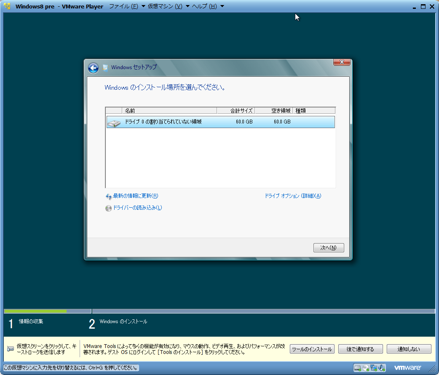Click the Windows のインストール step label

pos(123,321)
